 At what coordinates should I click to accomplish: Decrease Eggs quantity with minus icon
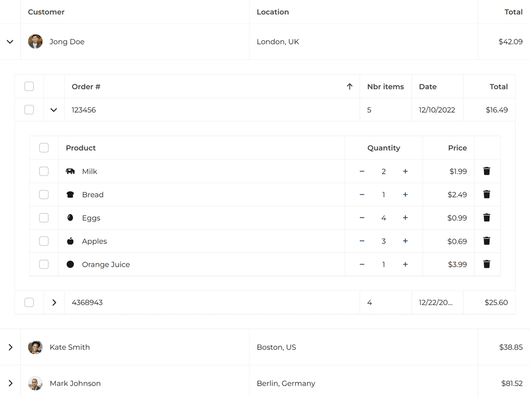362,218
